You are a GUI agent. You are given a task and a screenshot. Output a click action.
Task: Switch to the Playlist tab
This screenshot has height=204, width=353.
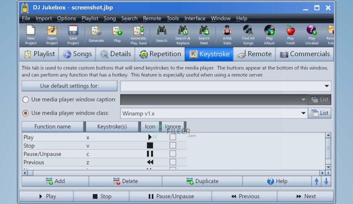pyautogui.click(x=39, y=54)
